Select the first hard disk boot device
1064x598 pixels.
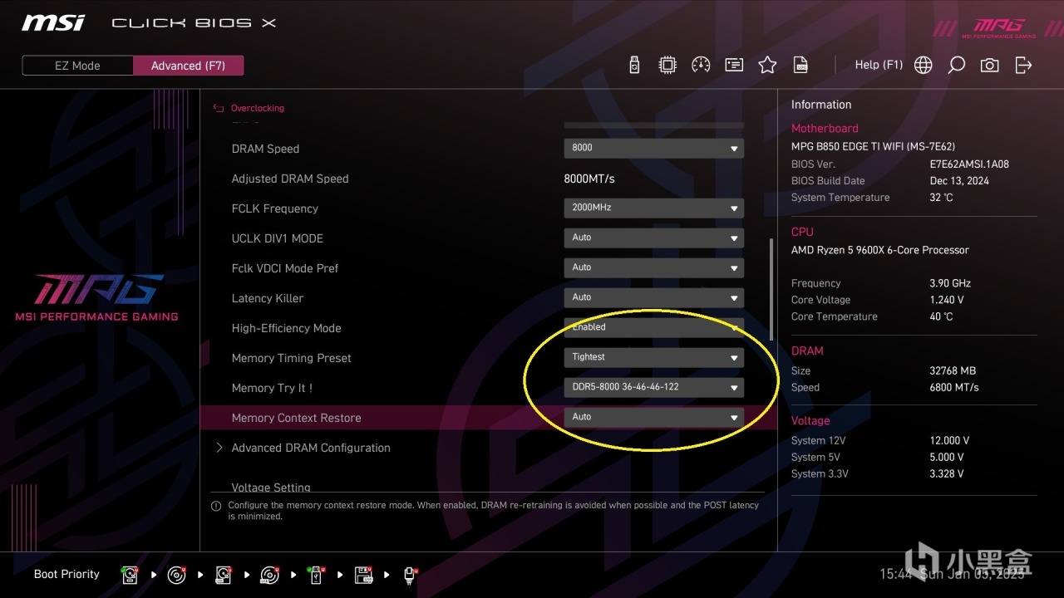pyautogui.click(x=130, y=574)
